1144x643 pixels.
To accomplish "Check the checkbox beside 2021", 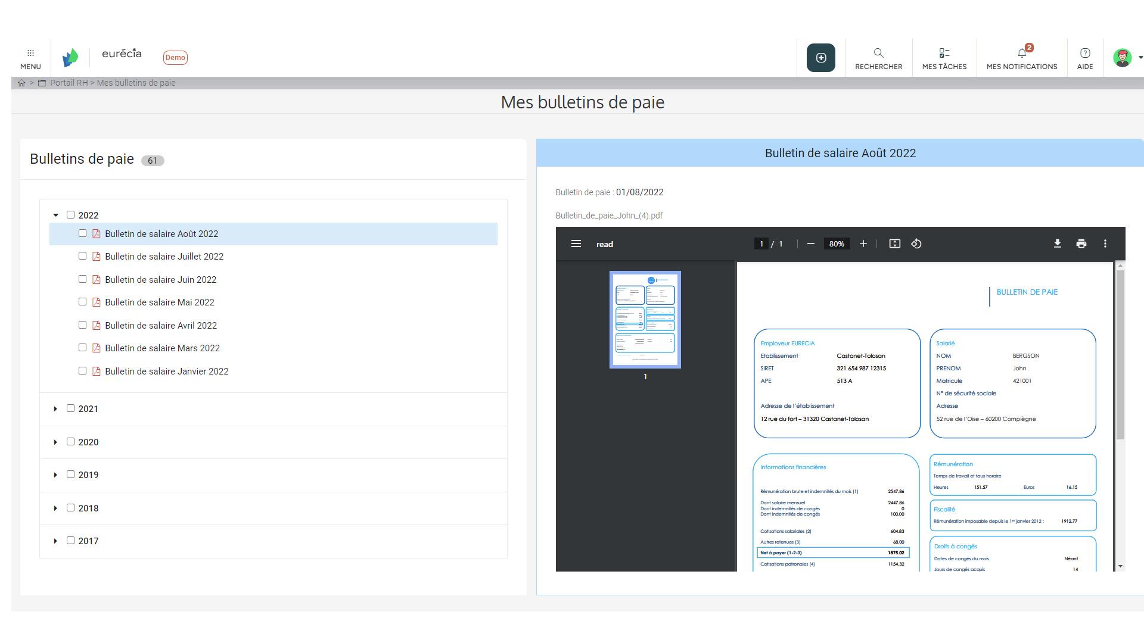I will point(70,408).
